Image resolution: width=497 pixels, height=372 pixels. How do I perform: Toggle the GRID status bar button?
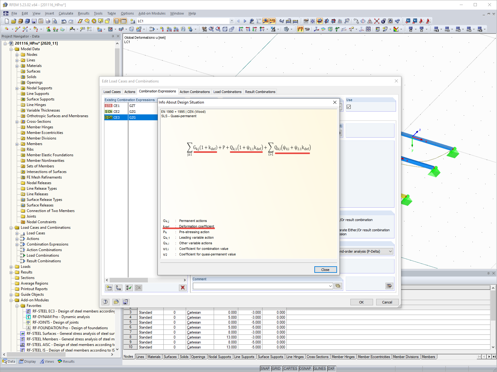276,369
